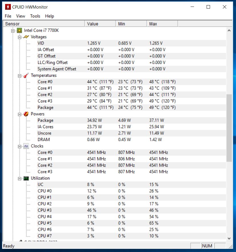This screenshot has width=236, height=252.
Task: Select the IA Offset row
Action: coord(131,50)
